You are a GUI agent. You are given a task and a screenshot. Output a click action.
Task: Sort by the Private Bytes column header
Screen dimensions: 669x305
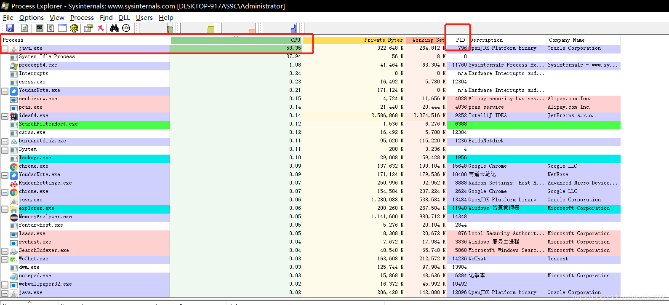tap(353, 40)
